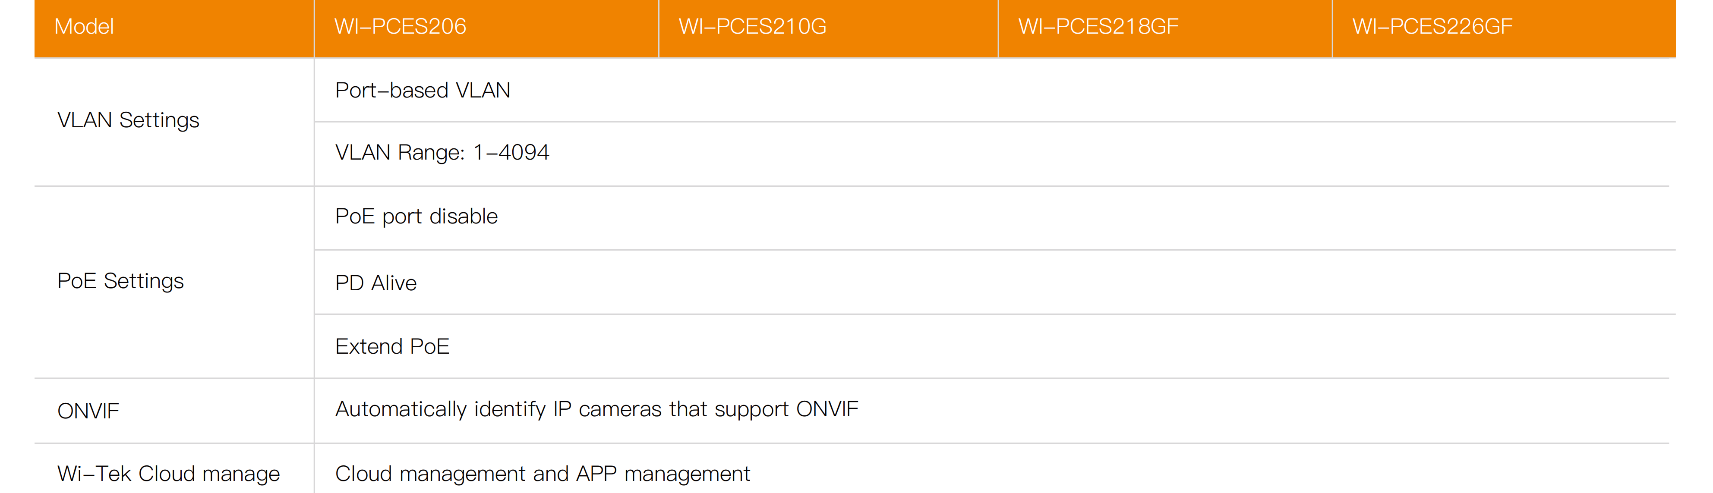This screenshot has width=1713, height=493.
Task: Click the WI-PCES210G column header
Action: [752, 27]
